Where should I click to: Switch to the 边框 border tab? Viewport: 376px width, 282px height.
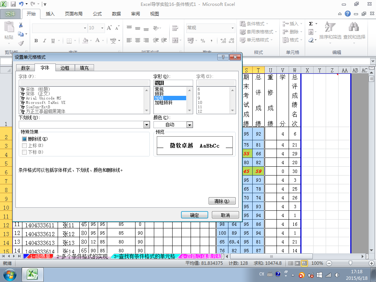pyautogui.click(x=65, y=68)
